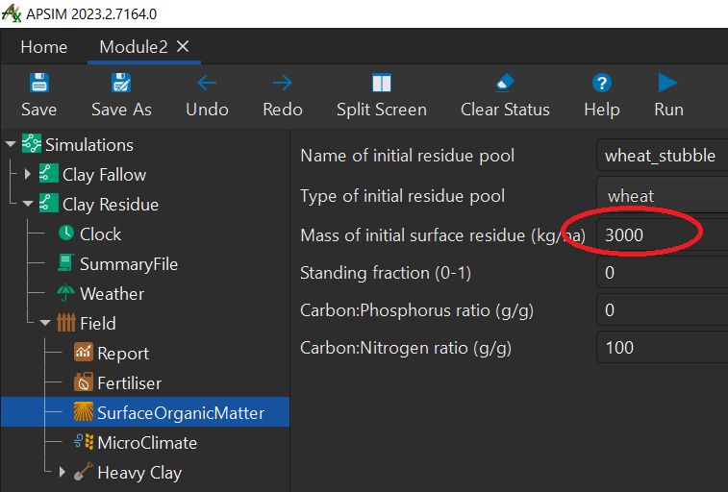Click the Clay Residue simulation icon

point(49,203)
